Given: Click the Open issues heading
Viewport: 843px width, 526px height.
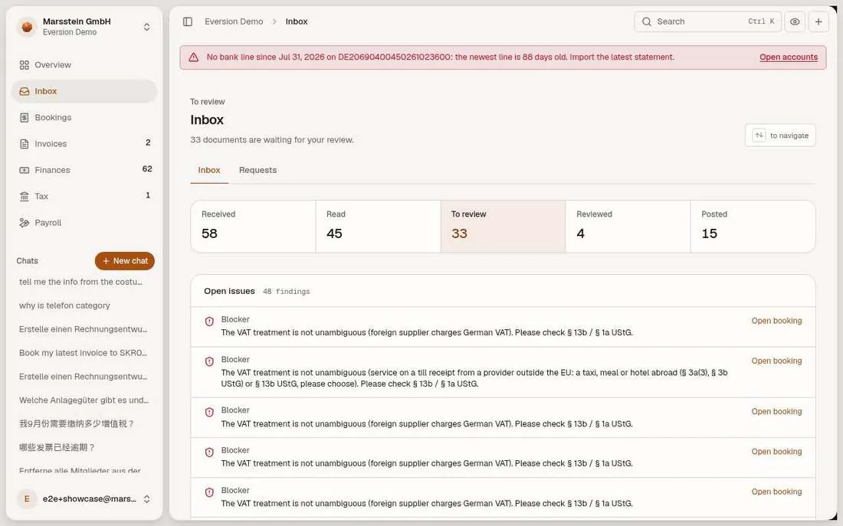Looking at the screenshot, I should click(x=229, y=291).
